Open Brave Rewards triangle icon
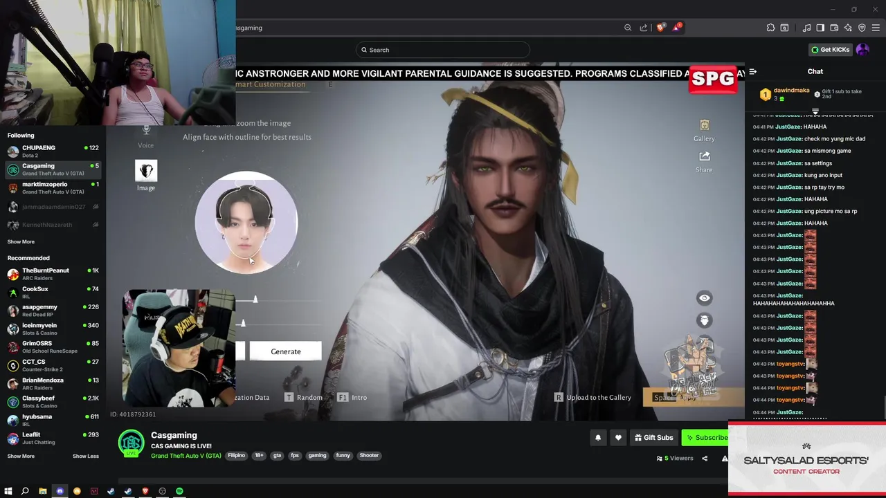The height and width of the screenshot is (498, 886). 676,28
